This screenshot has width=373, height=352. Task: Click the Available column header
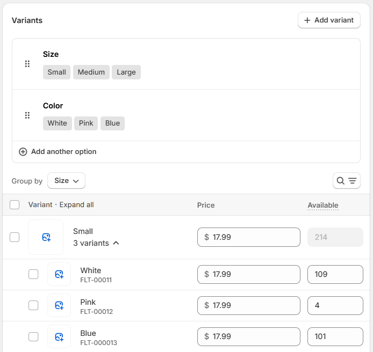[x=322, y=205]
